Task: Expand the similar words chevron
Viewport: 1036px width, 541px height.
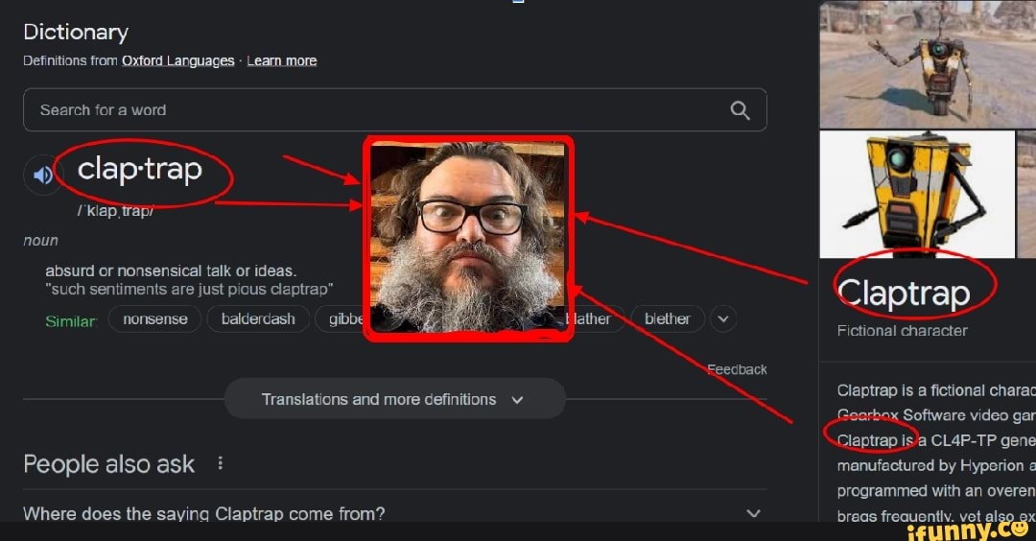Action: (723, 319)
